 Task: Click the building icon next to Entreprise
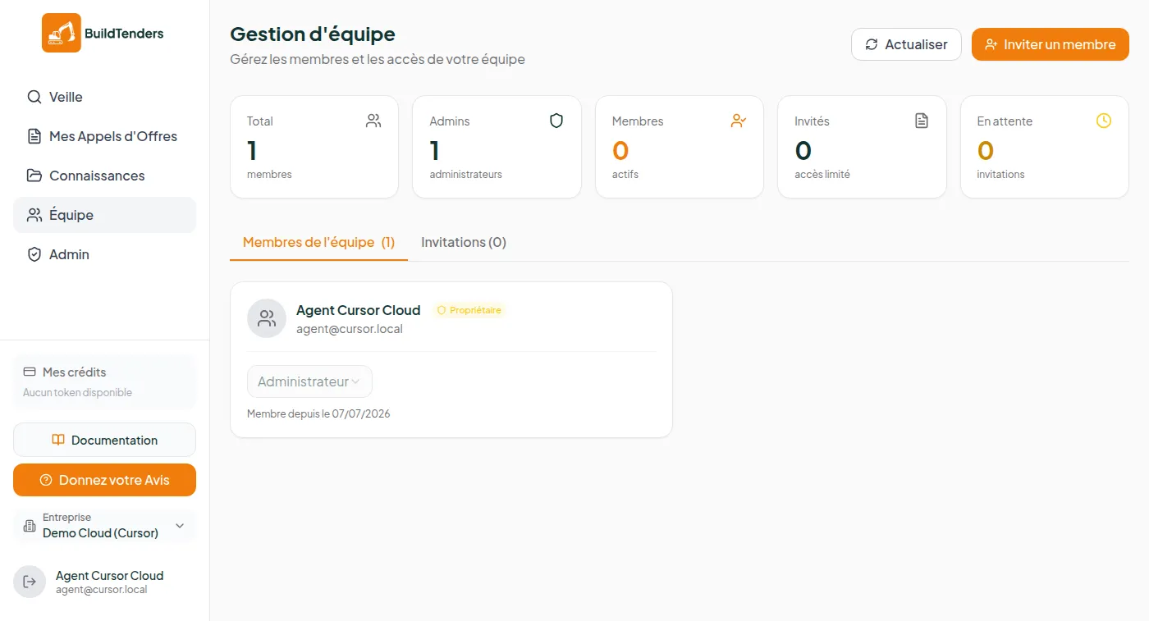pos(30,525)
